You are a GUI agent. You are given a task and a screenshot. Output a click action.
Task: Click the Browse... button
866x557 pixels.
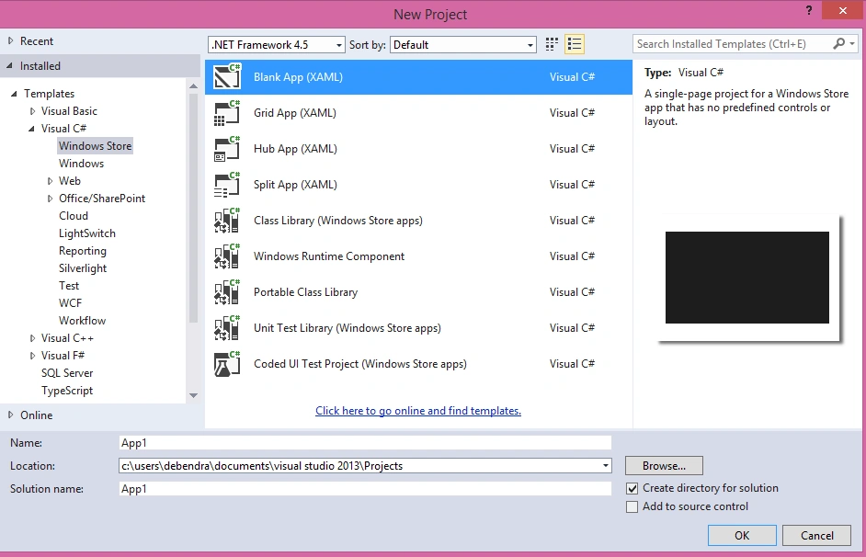[x=664, y=466]
